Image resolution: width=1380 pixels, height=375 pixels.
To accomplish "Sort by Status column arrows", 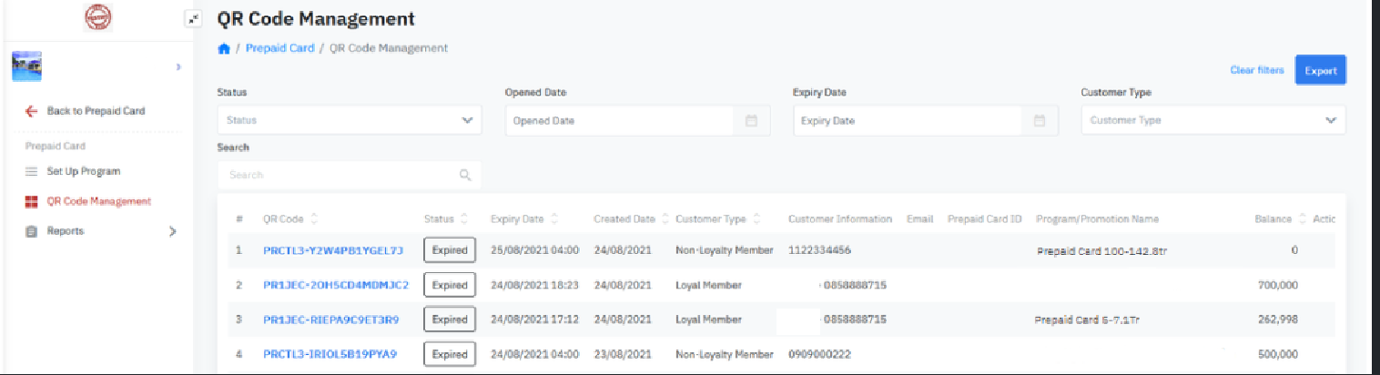I will coord(464,219).
